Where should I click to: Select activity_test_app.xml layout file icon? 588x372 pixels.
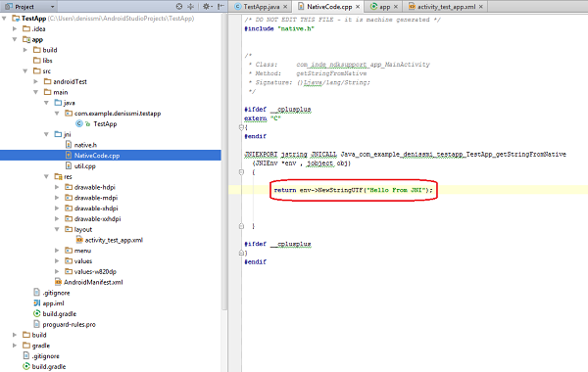point(79,240)
